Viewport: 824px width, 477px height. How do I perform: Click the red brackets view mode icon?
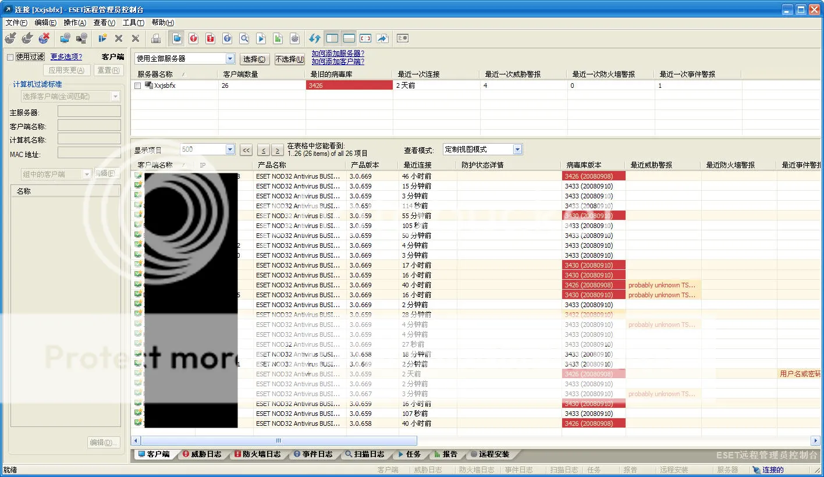tap(365, 38)
